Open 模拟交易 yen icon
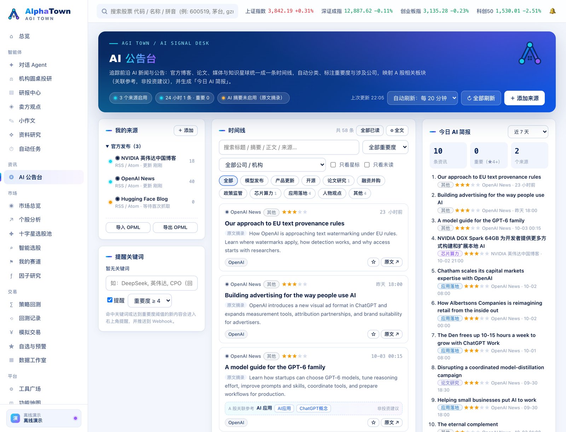 coord(11,332)
